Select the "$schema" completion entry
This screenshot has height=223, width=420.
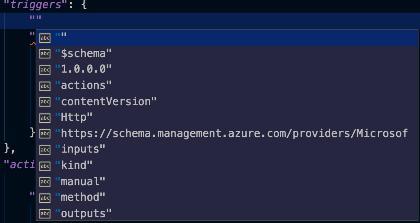pyautogui.click(x=83, y=53)
